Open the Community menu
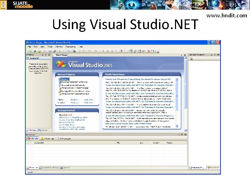The image size is (250, 187). [x=70, y=47]
